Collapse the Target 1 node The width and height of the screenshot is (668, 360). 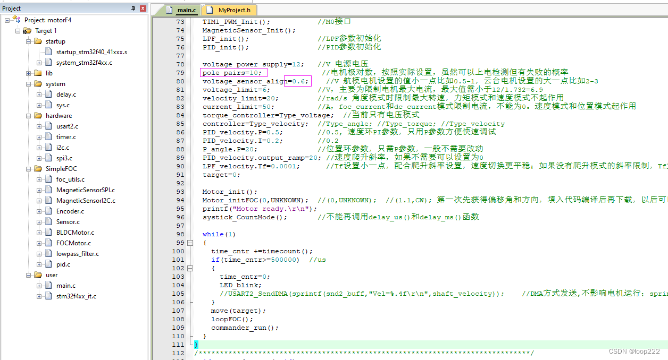18,31
